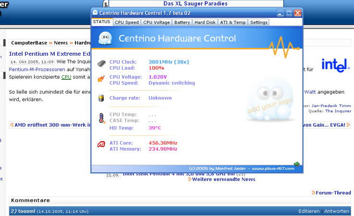Click the CPU chip icon beside CPU Clock

click(x=101, y=63)
